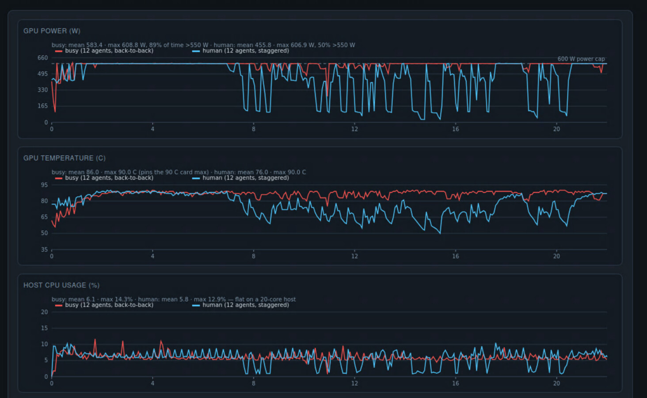Click x-axis tick 8 on Host CPU chart

(x=254, y=383)
